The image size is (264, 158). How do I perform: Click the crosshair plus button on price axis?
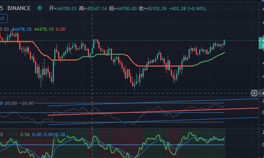254,93
